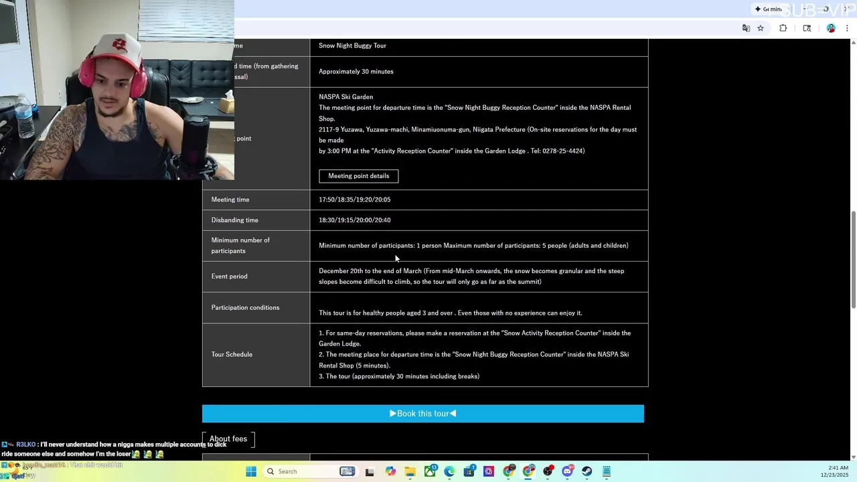Screen dimensions: 857x482
Task: Open File Explorer from the taskbar
Action: (410, 471)
